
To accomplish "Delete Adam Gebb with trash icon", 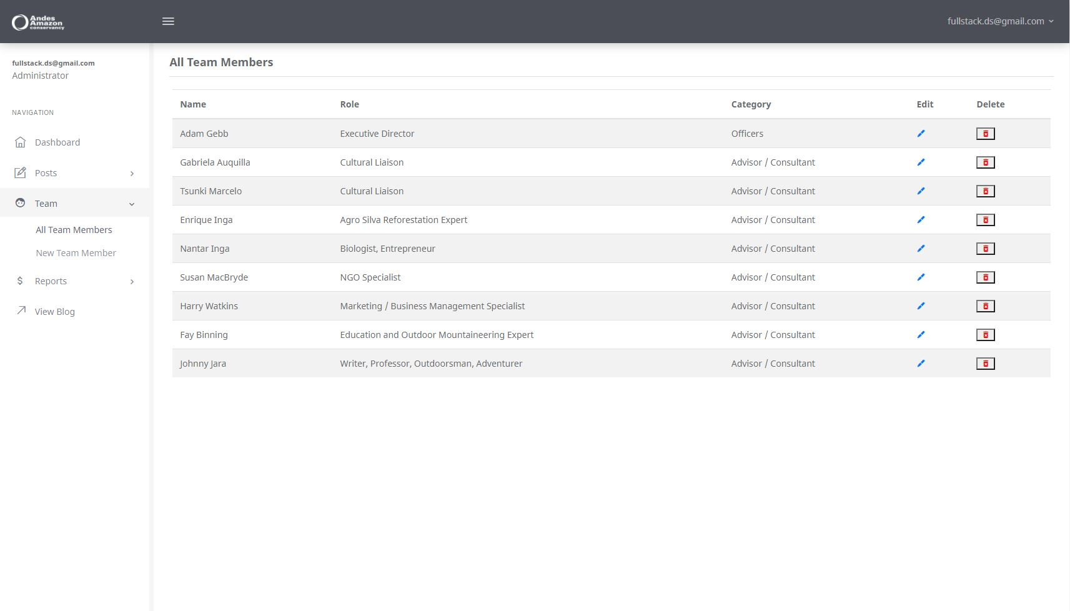I will pyautogui.click(x=986, y=134).
